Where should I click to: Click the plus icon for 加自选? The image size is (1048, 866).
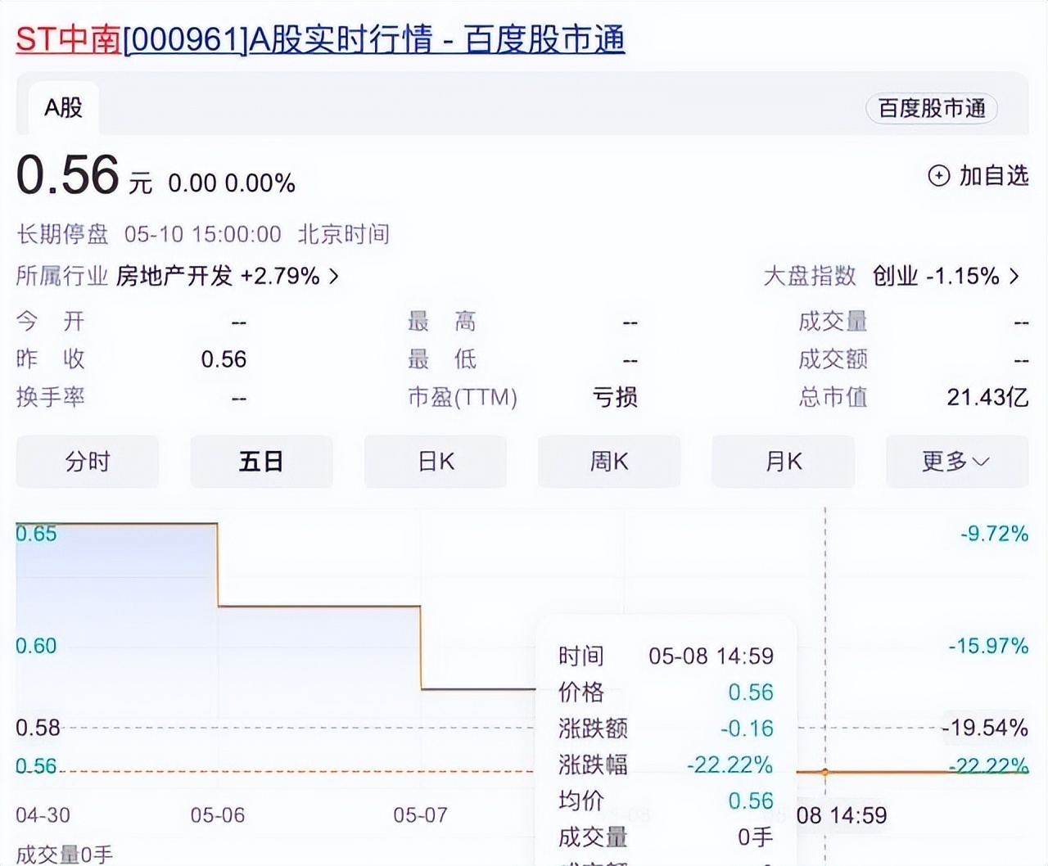938,176
